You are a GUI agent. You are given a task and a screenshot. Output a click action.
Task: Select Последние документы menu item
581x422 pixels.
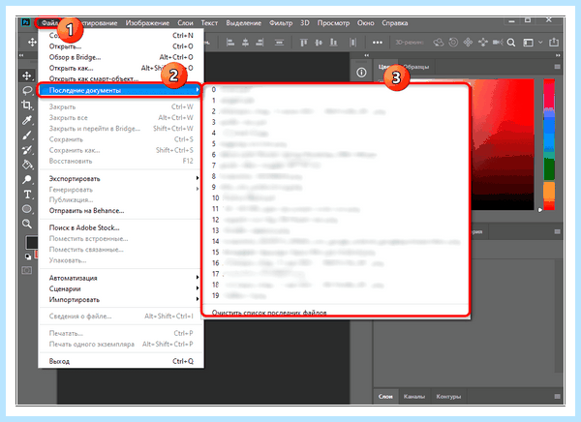pyautogui.click(x=120, y=90)
